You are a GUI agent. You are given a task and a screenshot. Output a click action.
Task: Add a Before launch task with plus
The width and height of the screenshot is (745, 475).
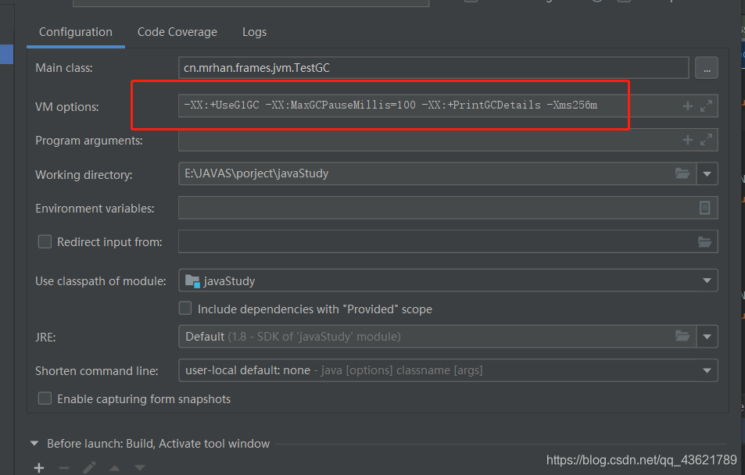[x=39, y=468]
